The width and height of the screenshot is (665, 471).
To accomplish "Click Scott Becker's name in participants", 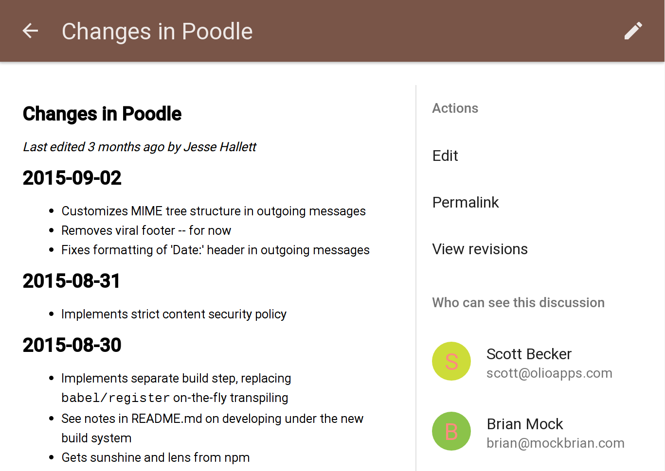I will [x=529, y=354].
